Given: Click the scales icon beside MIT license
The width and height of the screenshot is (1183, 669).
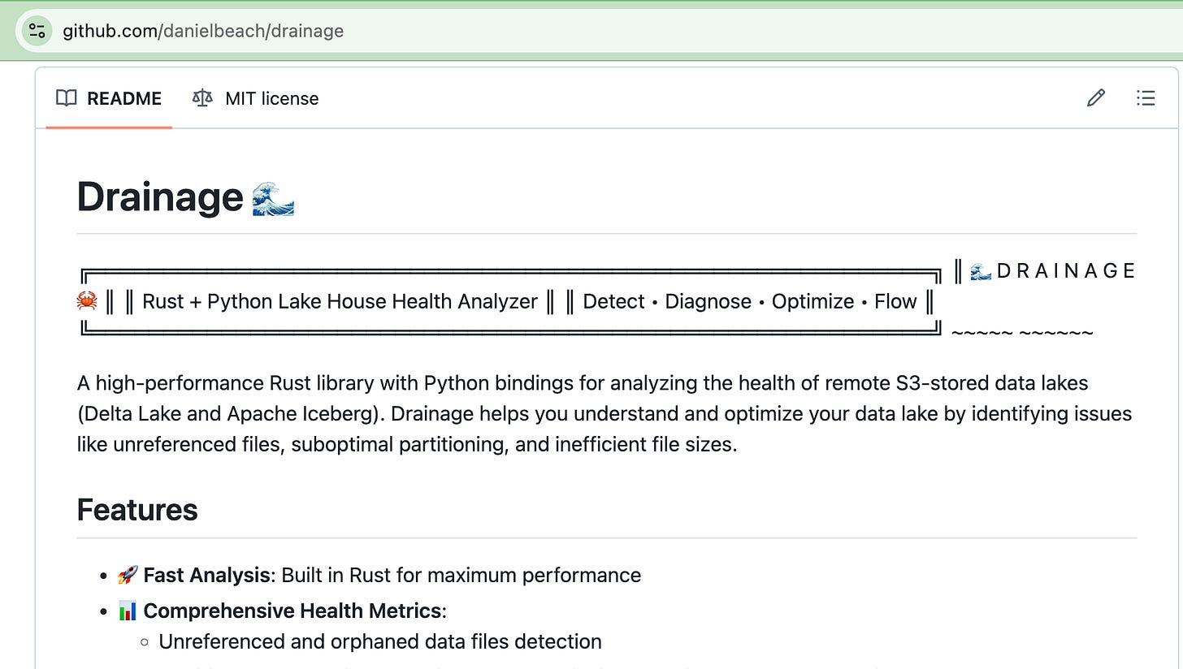Looking at the screenshot, I should (x=201, y=98).
